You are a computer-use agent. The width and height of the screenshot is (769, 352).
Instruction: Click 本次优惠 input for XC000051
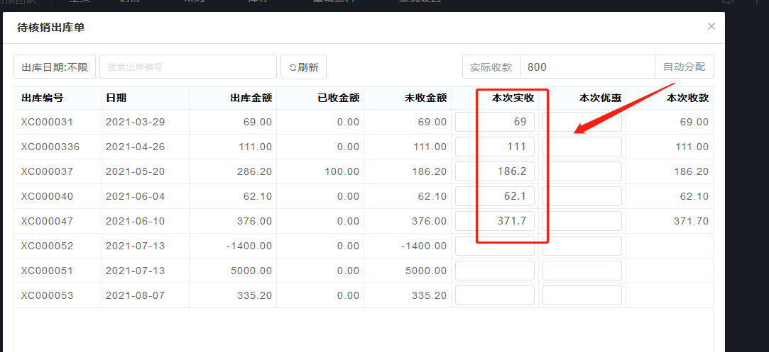582,271
